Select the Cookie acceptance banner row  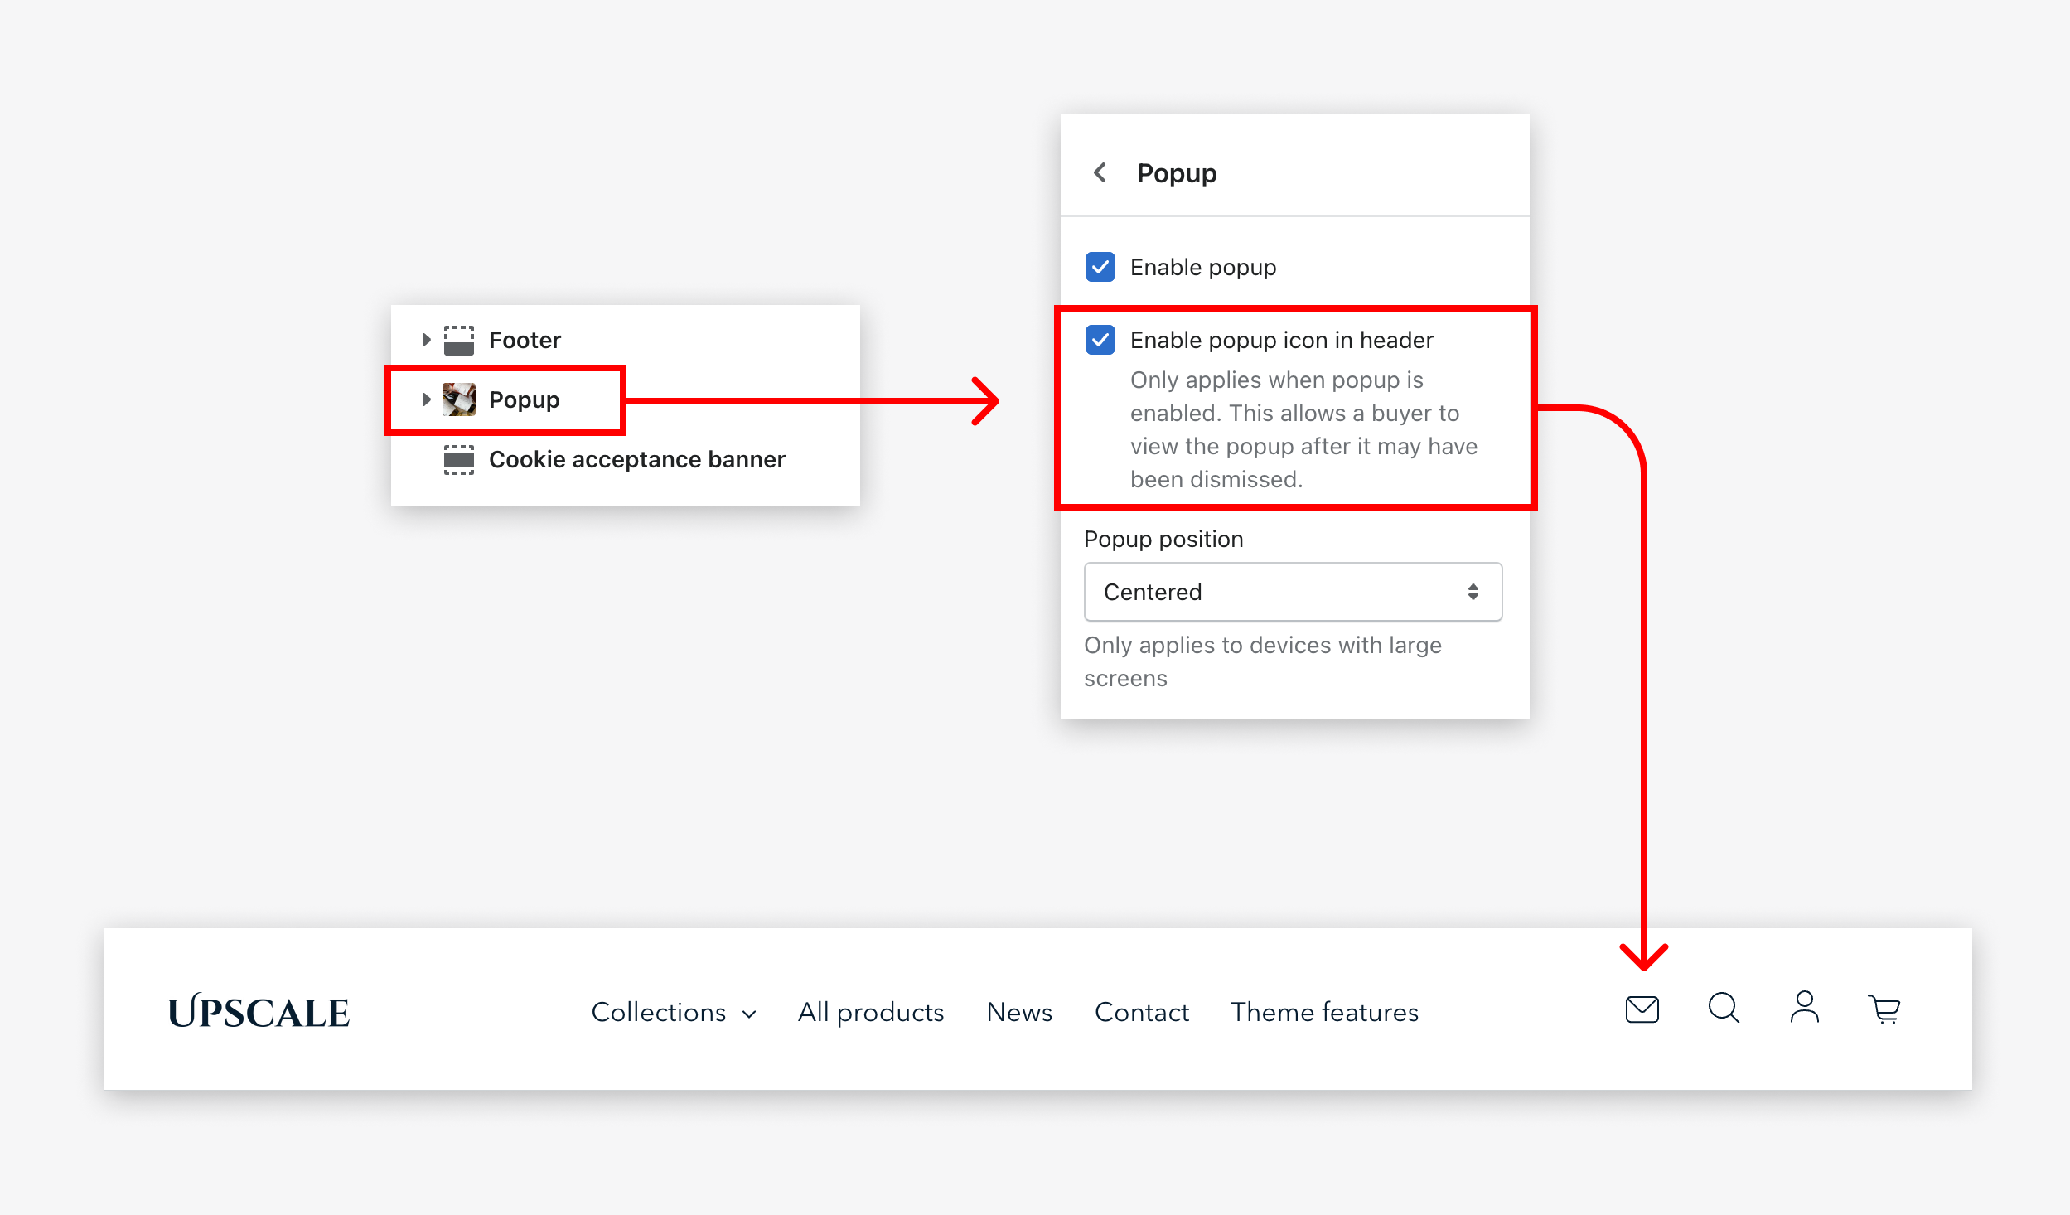tap(626, 459)
